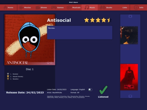147x110 pixels.
Task: Click the bronze trophy beside Nosedive
Action: 8,79
